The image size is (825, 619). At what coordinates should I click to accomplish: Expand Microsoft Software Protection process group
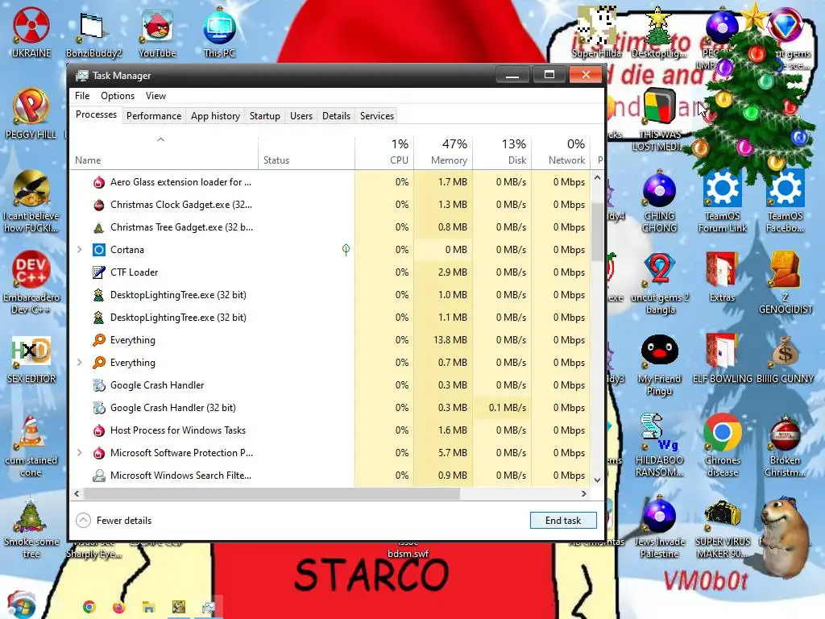coord(80,453)
